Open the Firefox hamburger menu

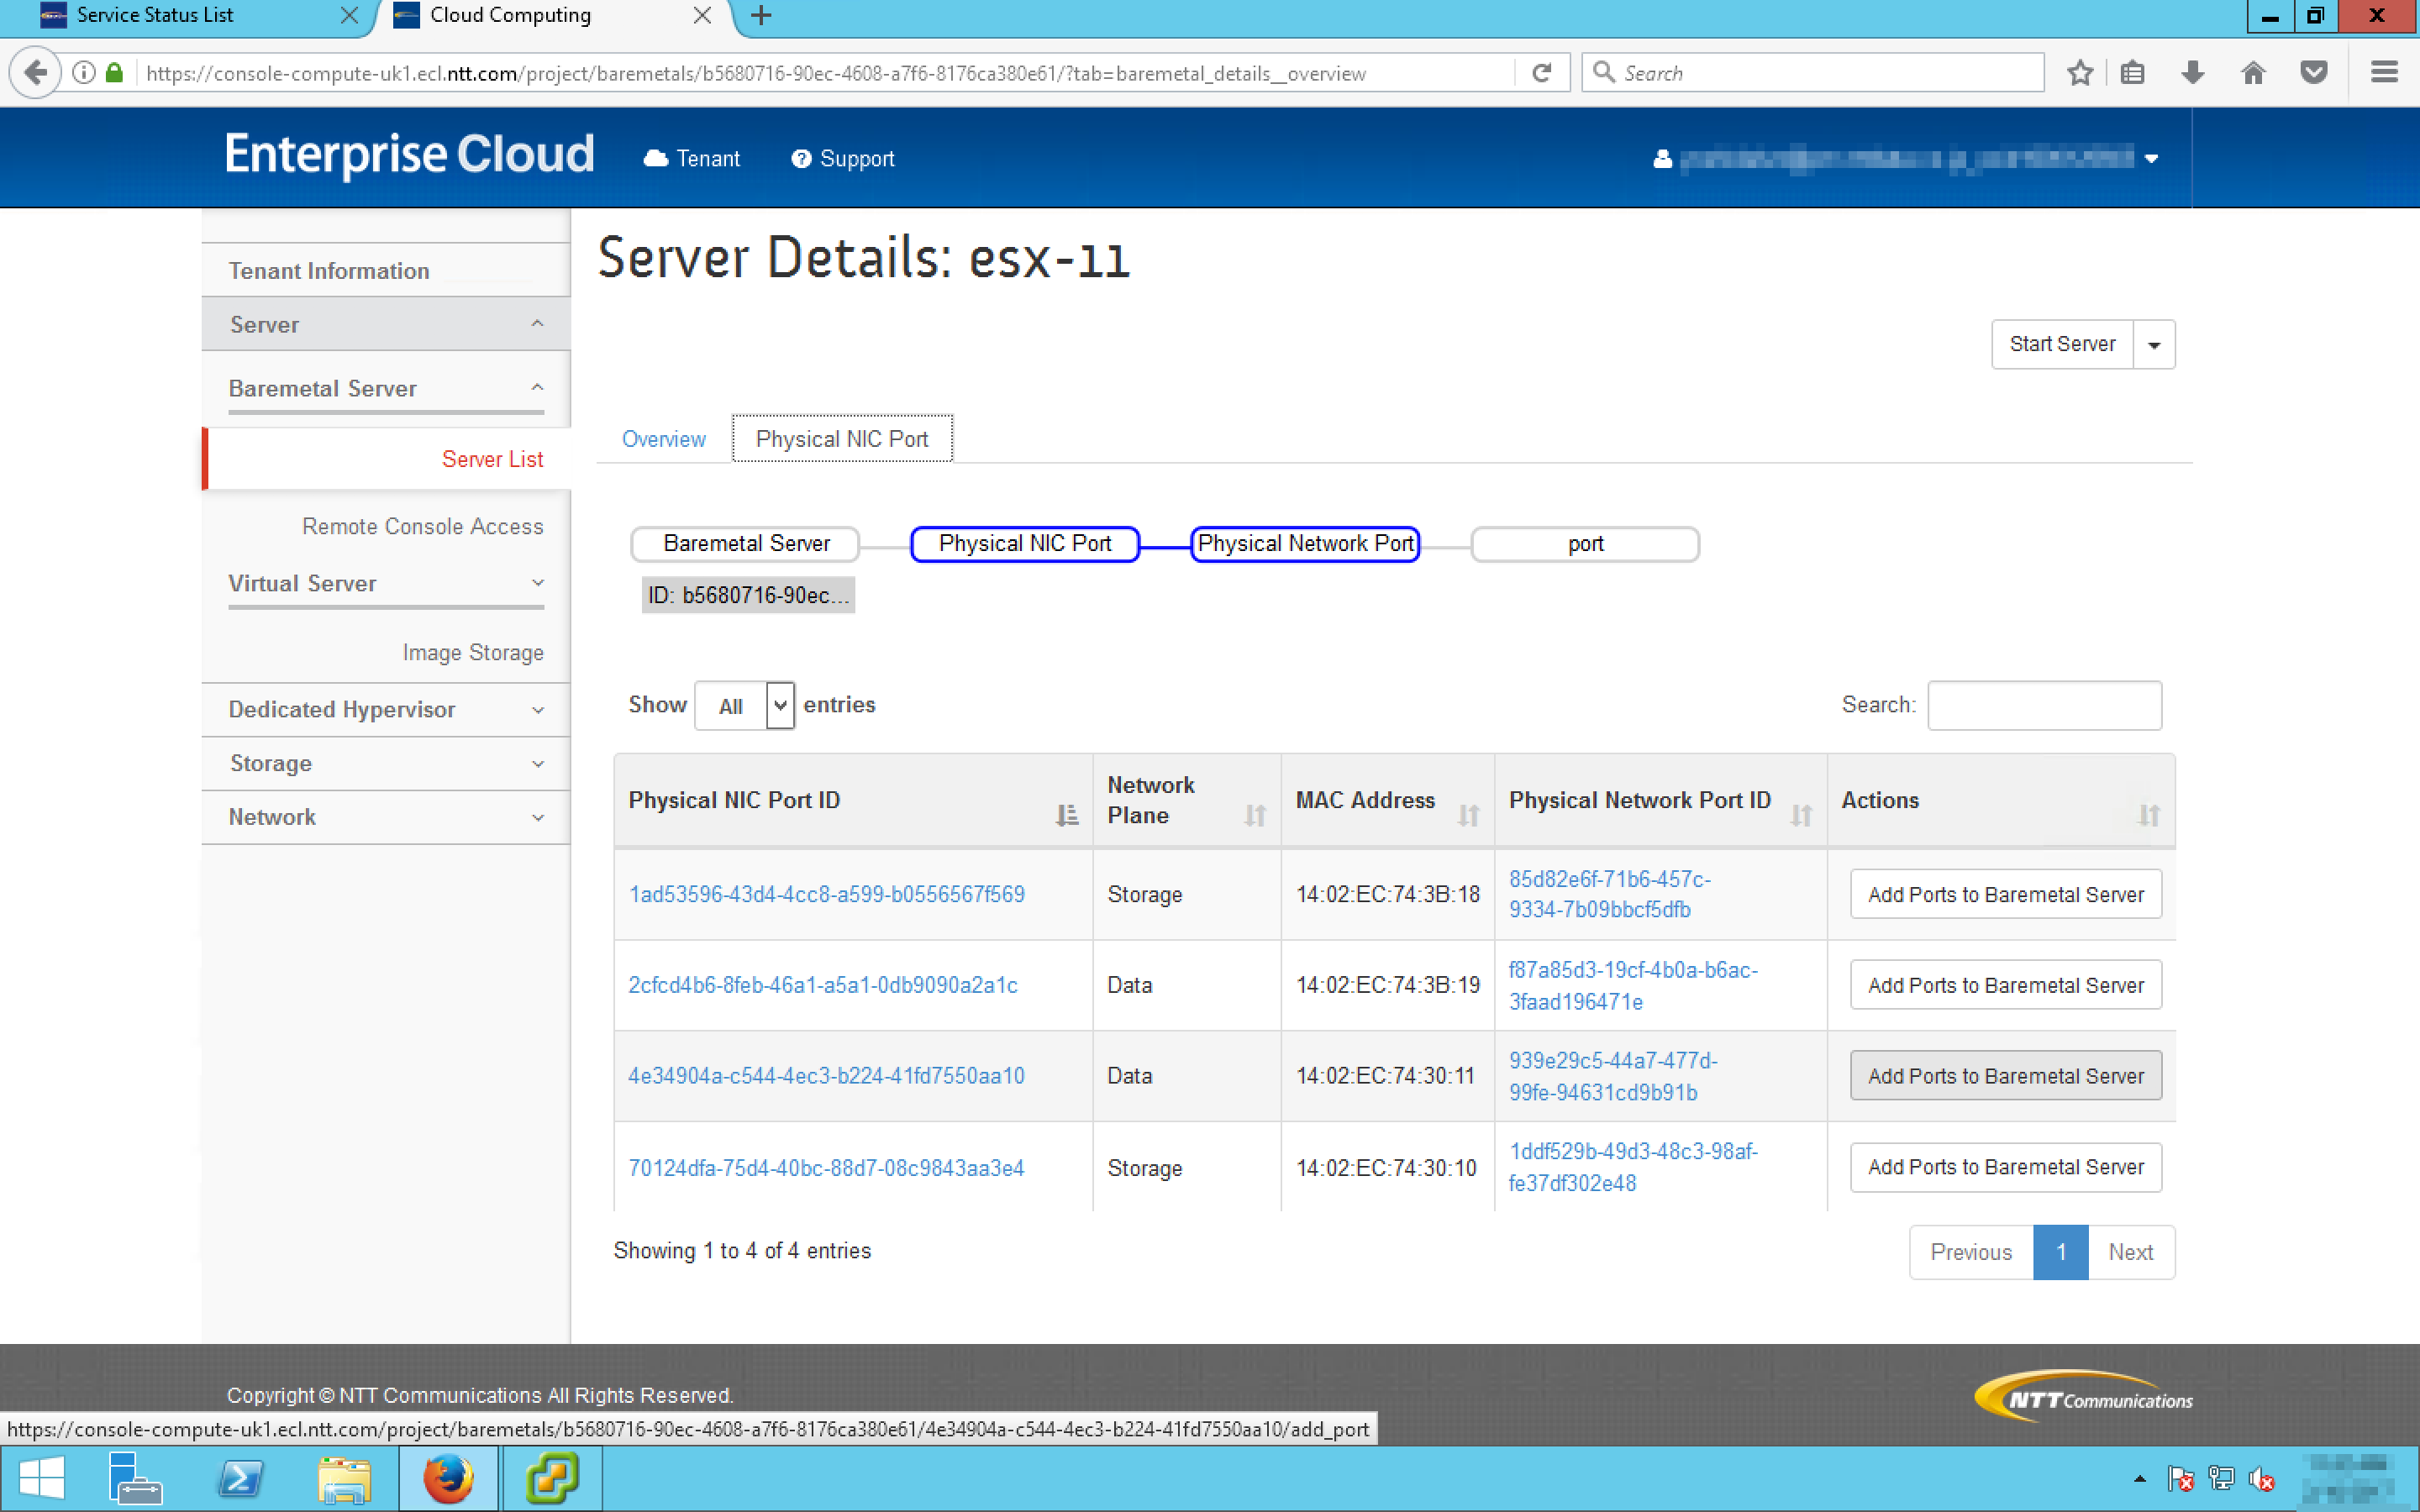2384,73
